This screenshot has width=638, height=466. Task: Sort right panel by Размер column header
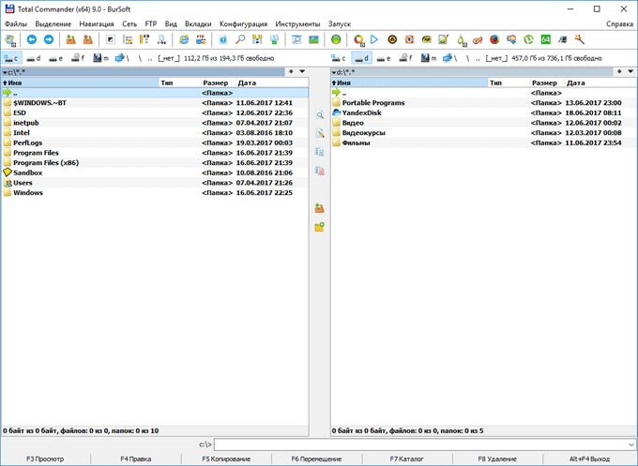tap(547, 83)
